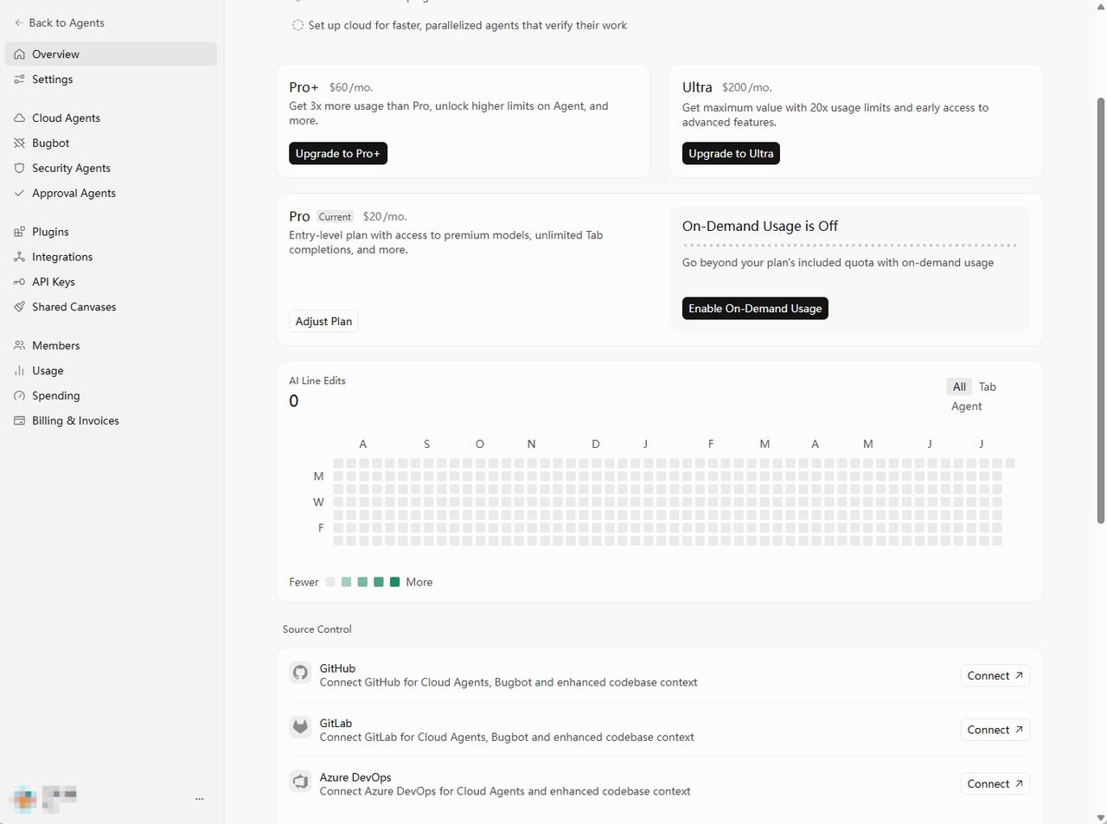Navigate to Security Agents
Image resolution: width=1107 pixels, height=824 pixels.
[x=111, y=168]
